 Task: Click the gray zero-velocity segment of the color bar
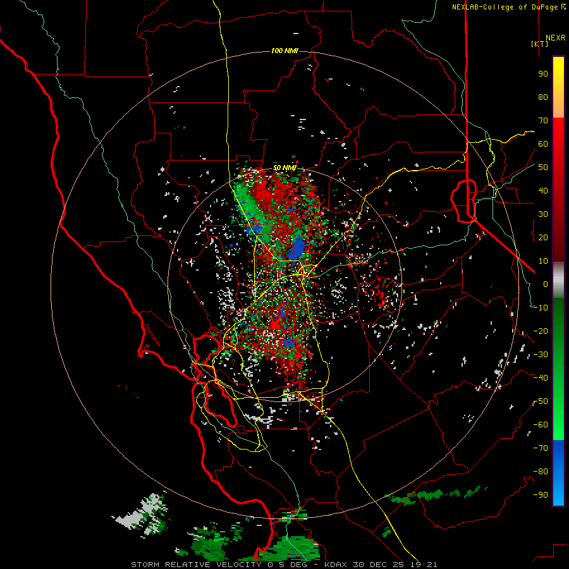[x=558, y=280]
